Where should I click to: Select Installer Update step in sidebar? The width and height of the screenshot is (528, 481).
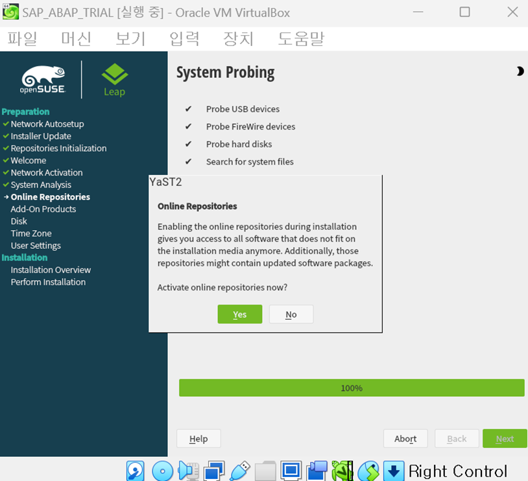pyautogui.click(x=41, y=136)
